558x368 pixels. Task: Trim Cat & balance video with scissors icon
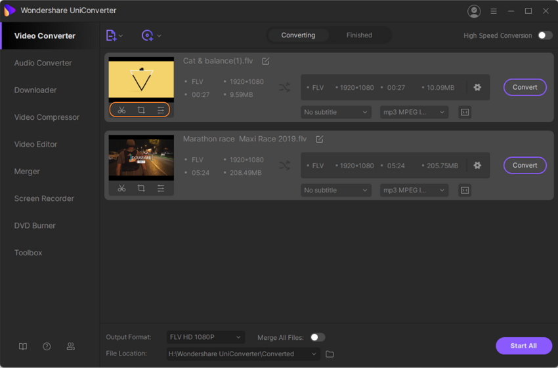[x=121, y=110]
